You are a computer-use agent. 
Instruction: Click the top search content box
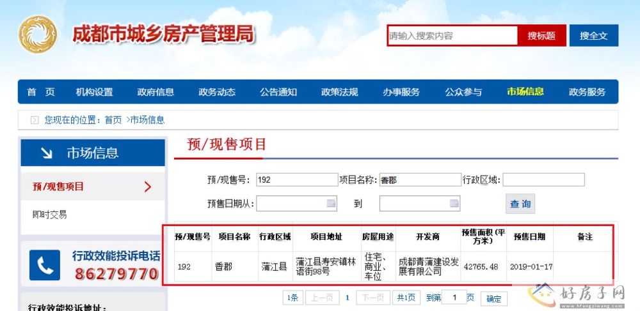(452, 36)
